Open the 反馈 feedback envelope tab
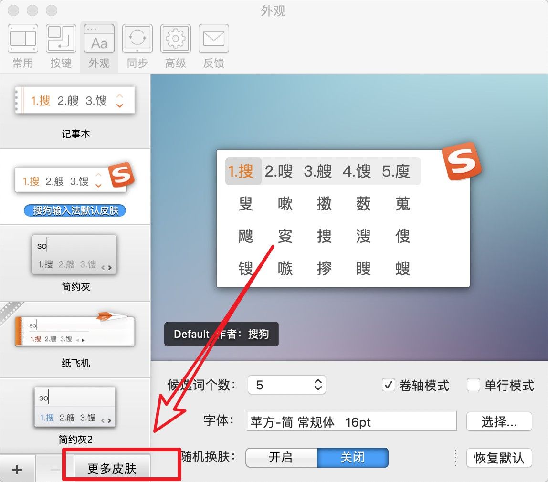Viewport: 548px width, 482px height. [214, 46]
